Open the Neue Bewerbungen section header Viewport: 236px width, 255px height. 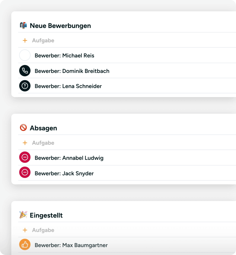60,26
